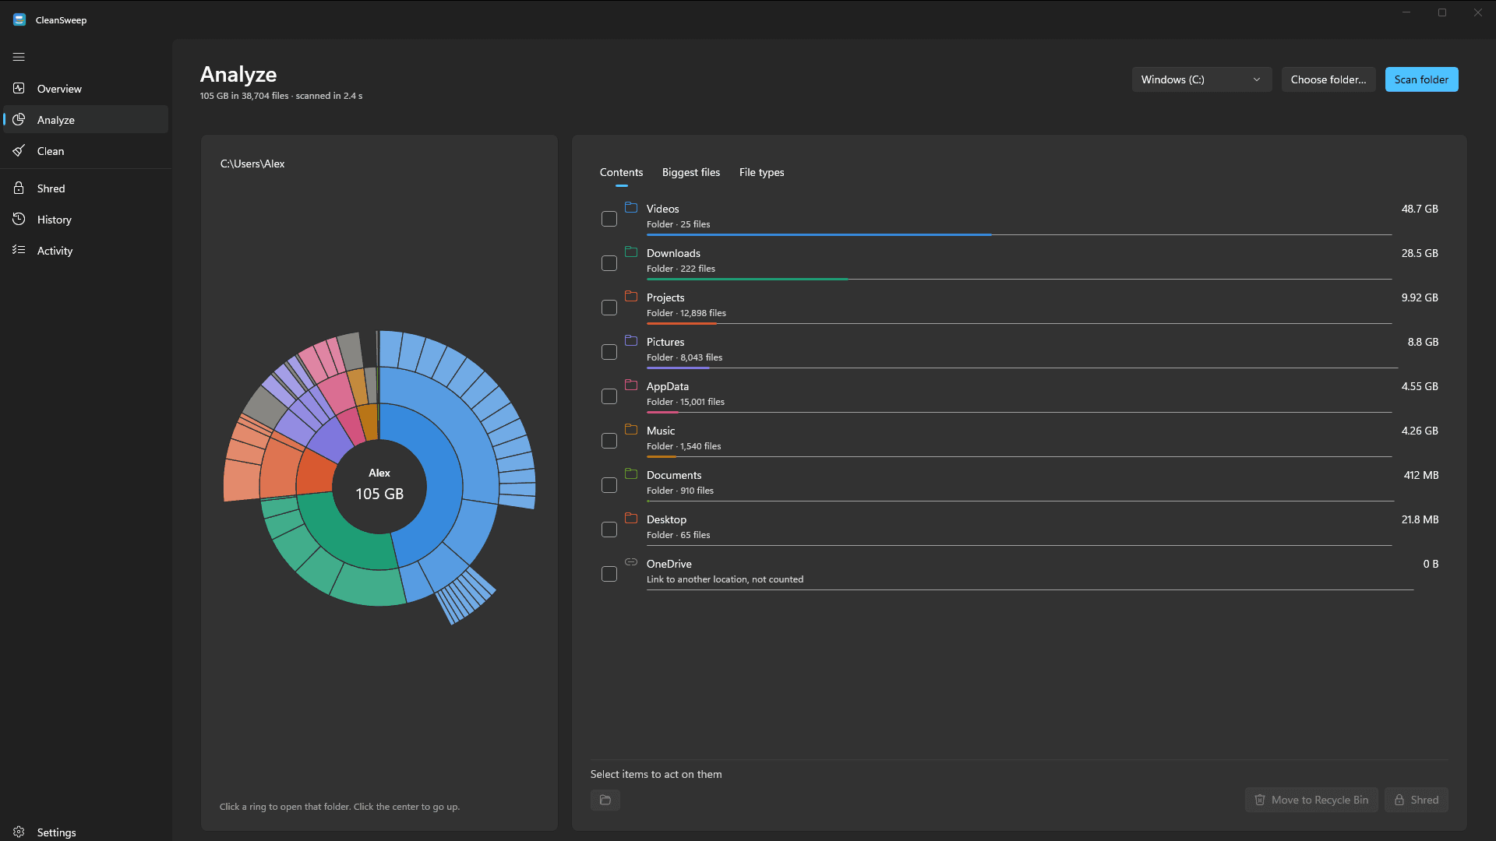Click the Choose folder button

(1328, 79)
